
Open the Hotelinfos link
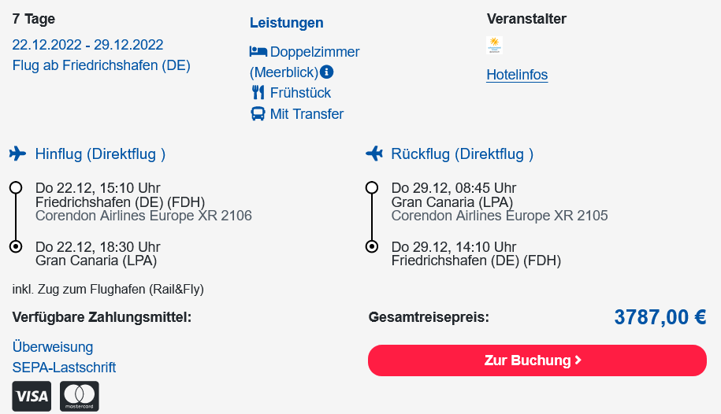(517, 75)
